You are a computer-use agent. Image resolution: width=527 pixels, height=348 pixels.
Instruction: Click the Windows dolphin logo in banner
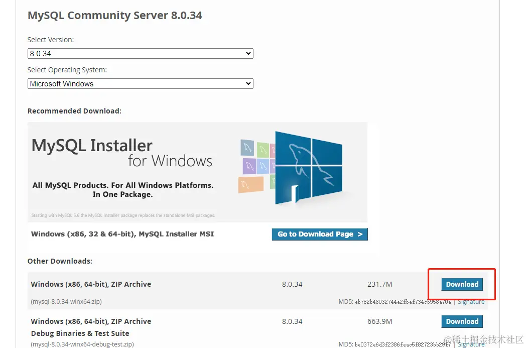point(308,167)
